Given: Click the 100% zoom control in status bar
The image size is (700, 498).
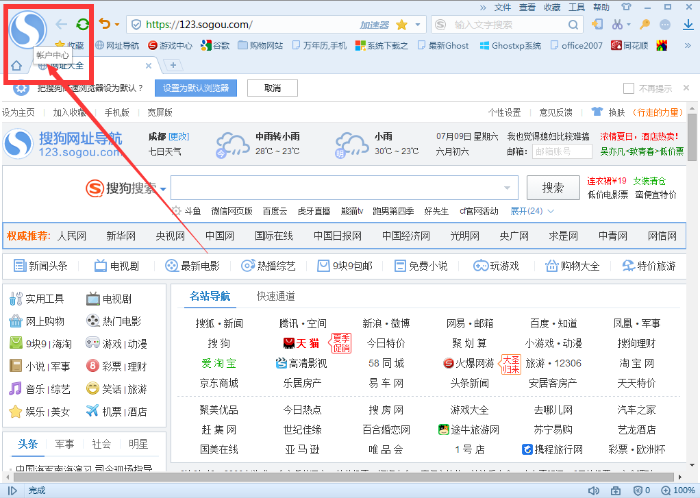Looking at the screenshot, I should pyautogui.click(x=677, y=490).
